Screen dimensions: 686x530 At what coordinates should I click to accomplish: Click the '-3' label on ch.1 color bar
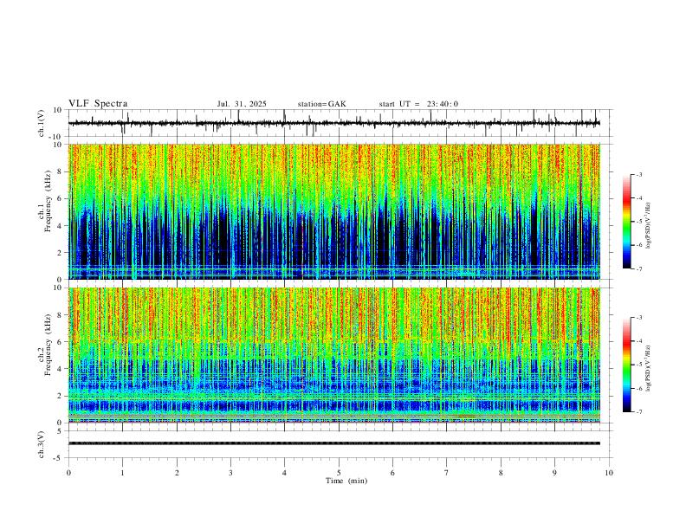pyautogui.click(x=639, y=174)
